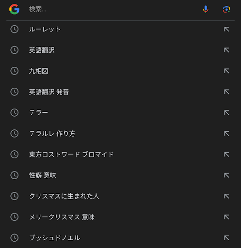This screenshot has width=241, height=248.
Task: Tap the Google logo
Action: [x=14, y=9]
